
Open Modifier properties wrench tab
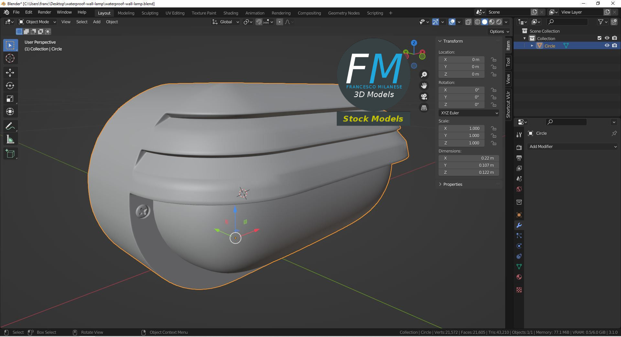[x=519, y=225]
